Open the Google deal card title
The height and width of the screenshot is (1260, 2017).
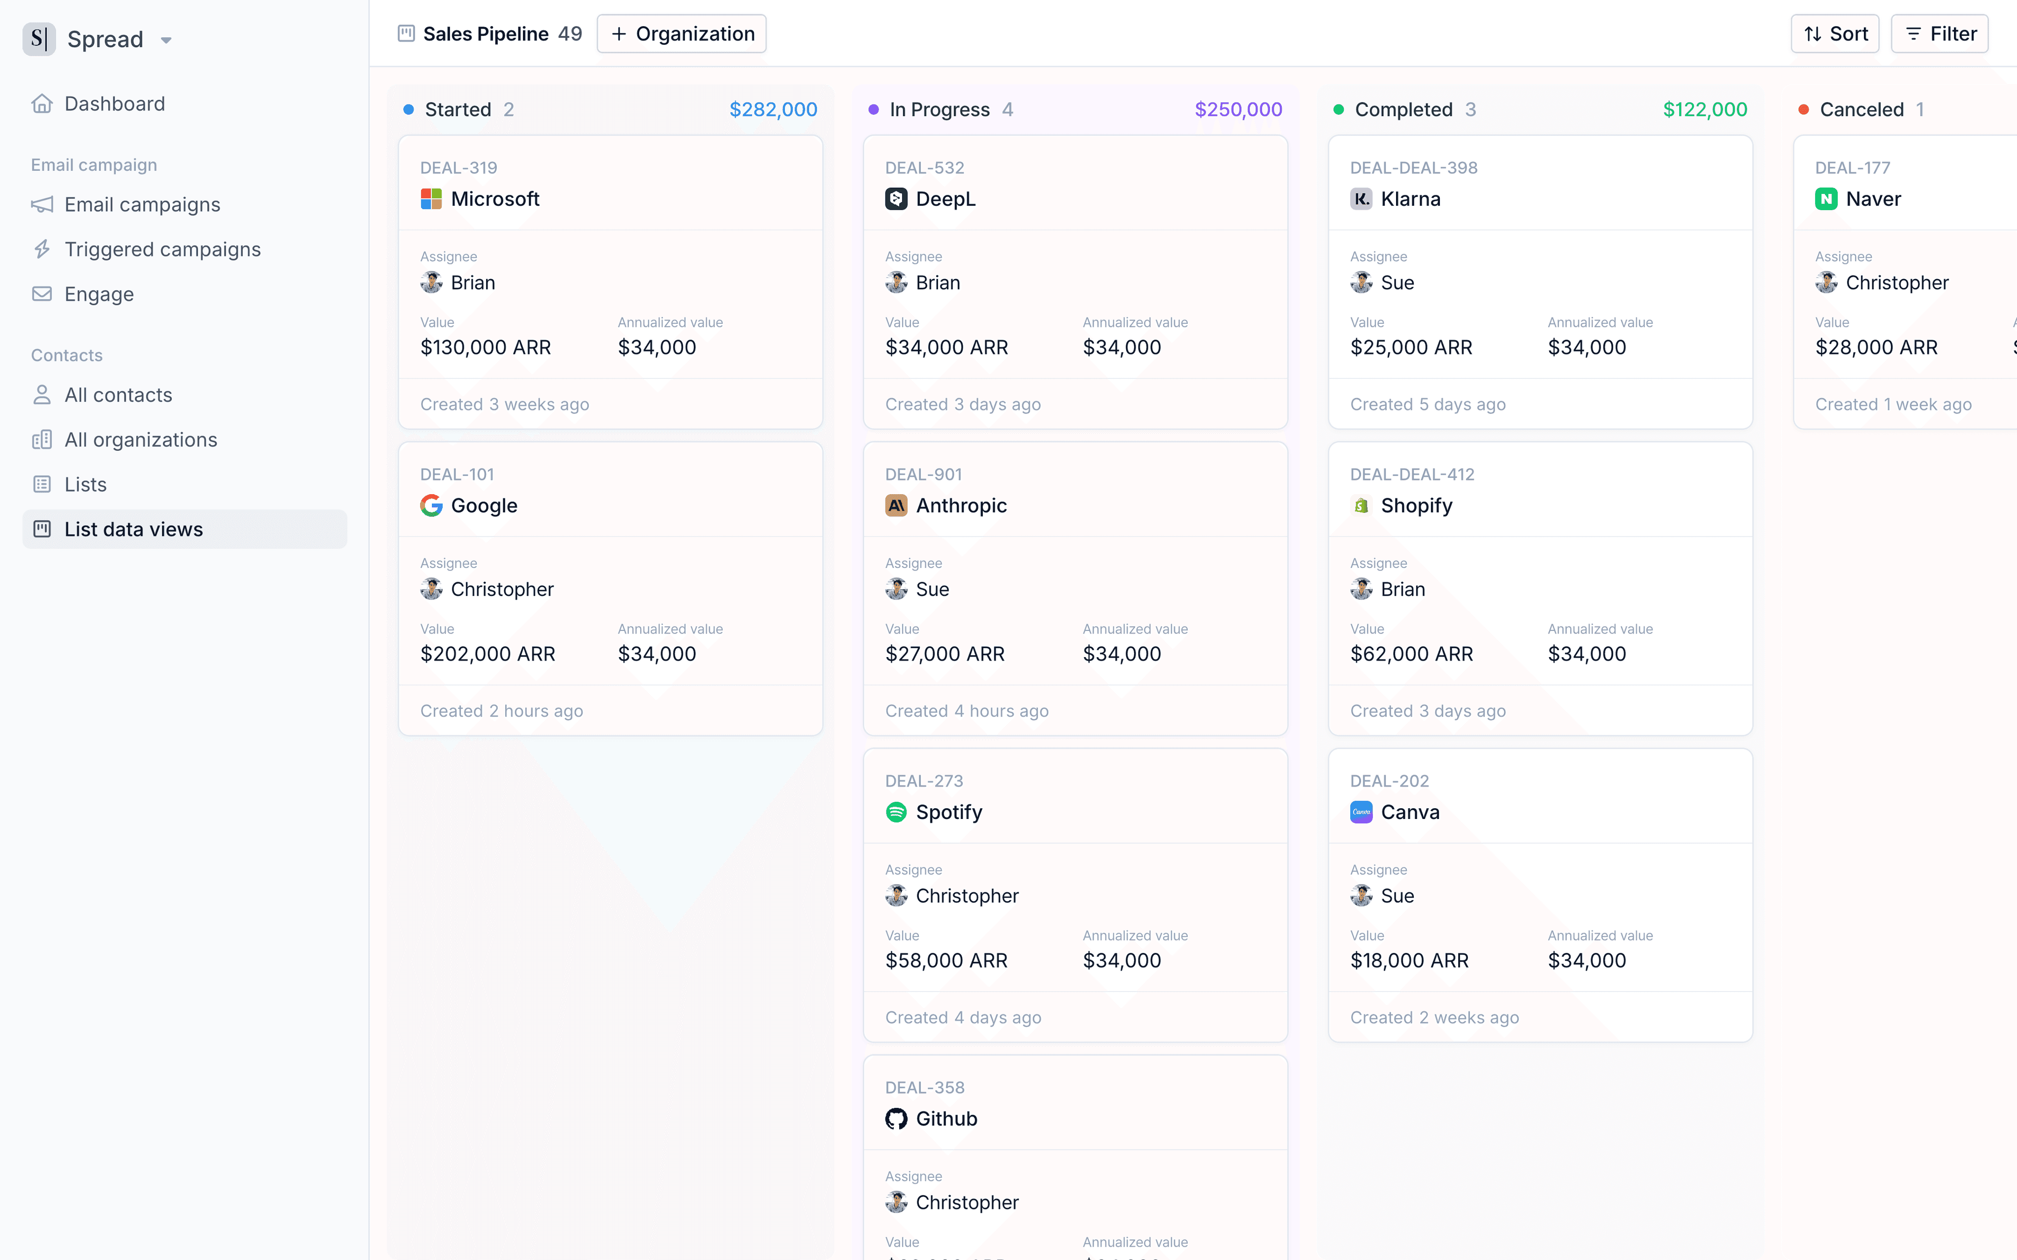point(484,506)
